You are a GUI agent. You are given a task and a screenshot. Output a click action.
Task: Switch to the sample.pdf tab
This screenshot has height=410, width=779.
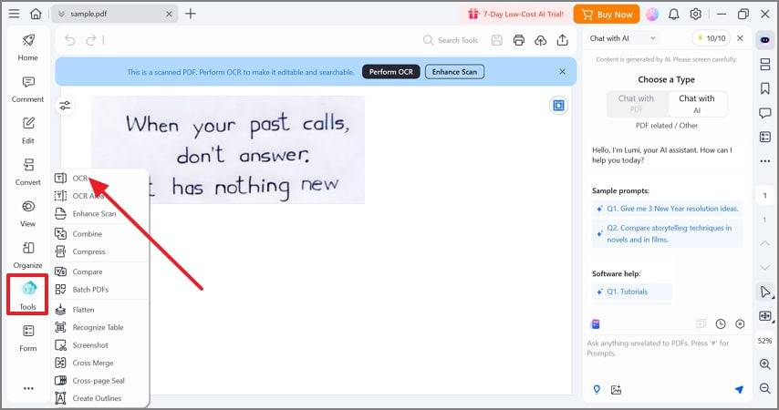click(x=113, y=14)
